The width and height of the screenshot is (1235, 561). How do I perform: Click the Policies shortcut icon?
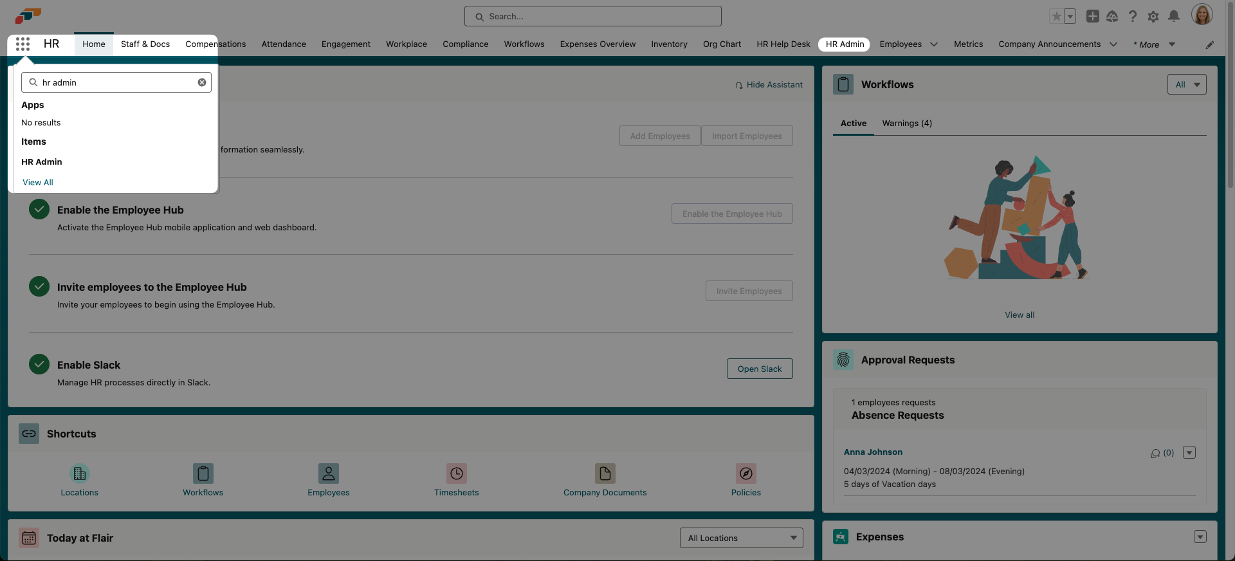(x=746, y=474)
